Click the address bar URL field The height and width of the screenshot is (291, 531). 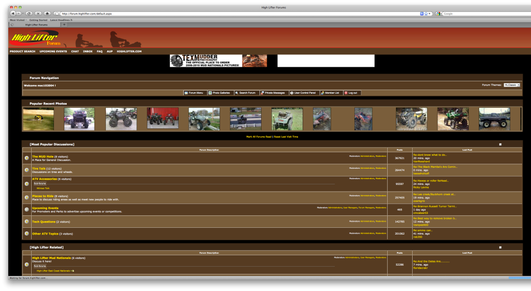[239, 14]
